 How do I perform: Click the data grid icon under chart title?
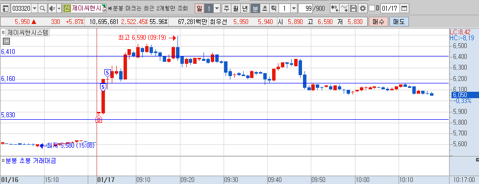6,41
